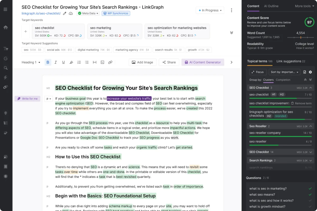Open the In Progress status dropdown
The height and width of the screenshot is (211, 317).
[x=210, y=10]
